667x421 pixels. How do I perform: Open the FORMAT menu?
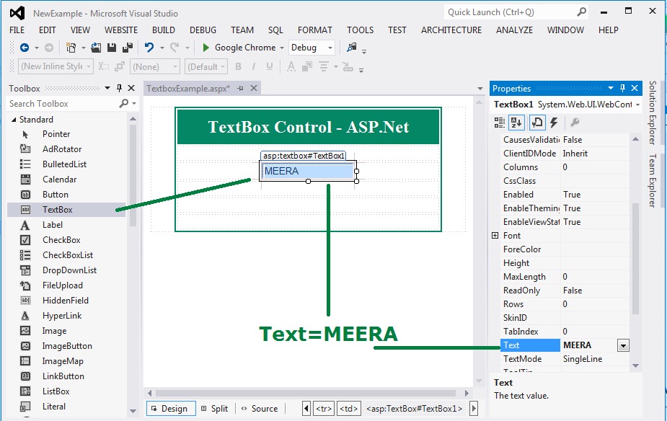[x=315, y=30]
